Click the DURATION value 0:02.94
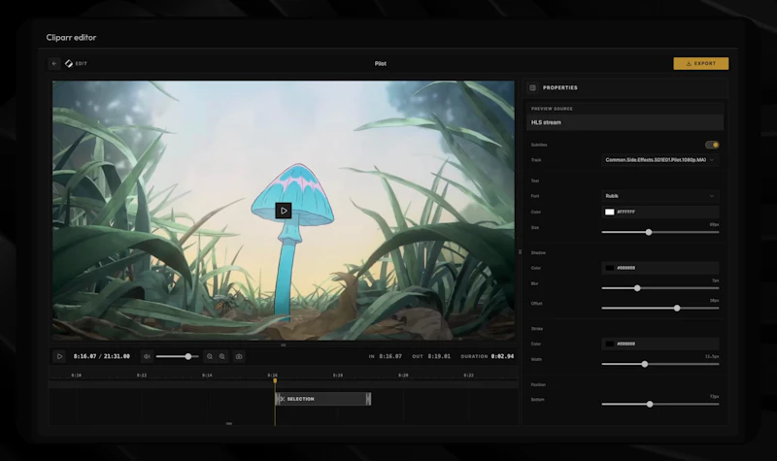 click(502, 356)
